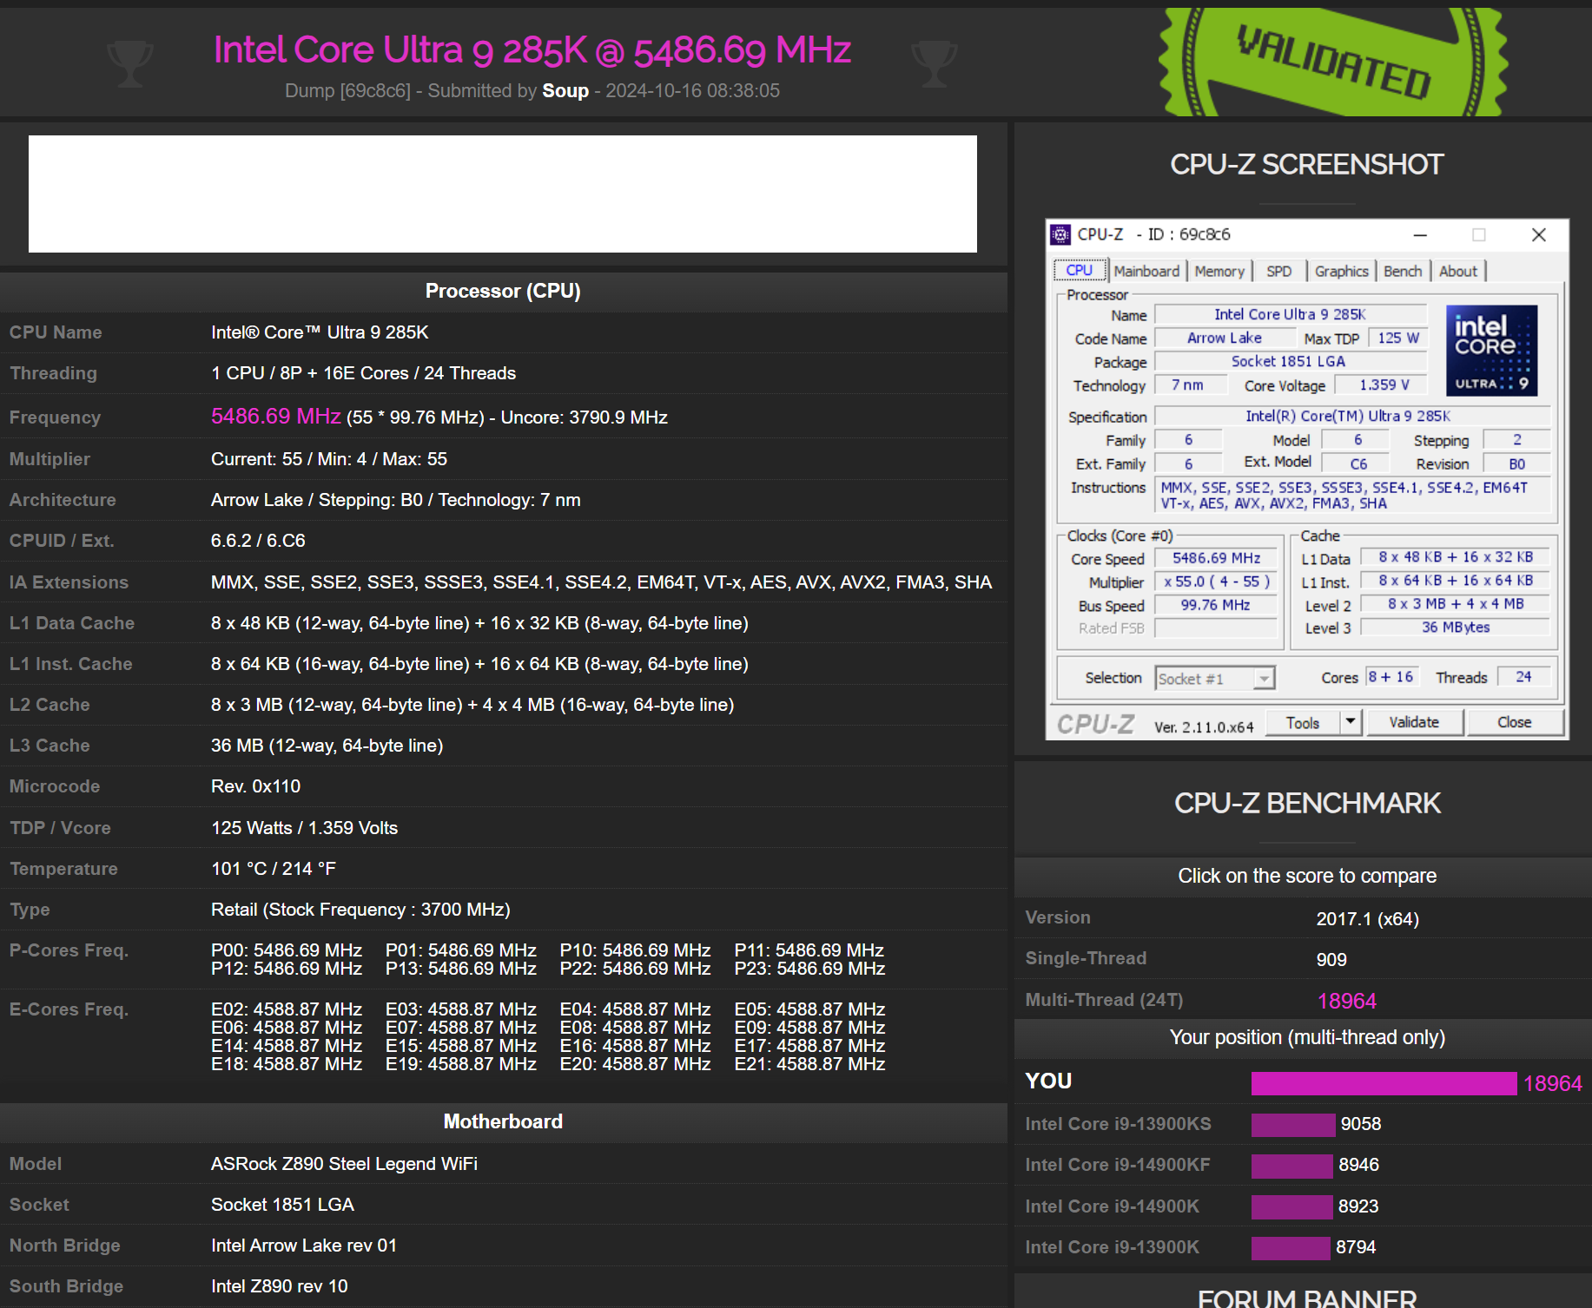Click the gray CPU-Z watermark logo
Viewport: 1592px width, 1308px height.
tap(1095, 723)
